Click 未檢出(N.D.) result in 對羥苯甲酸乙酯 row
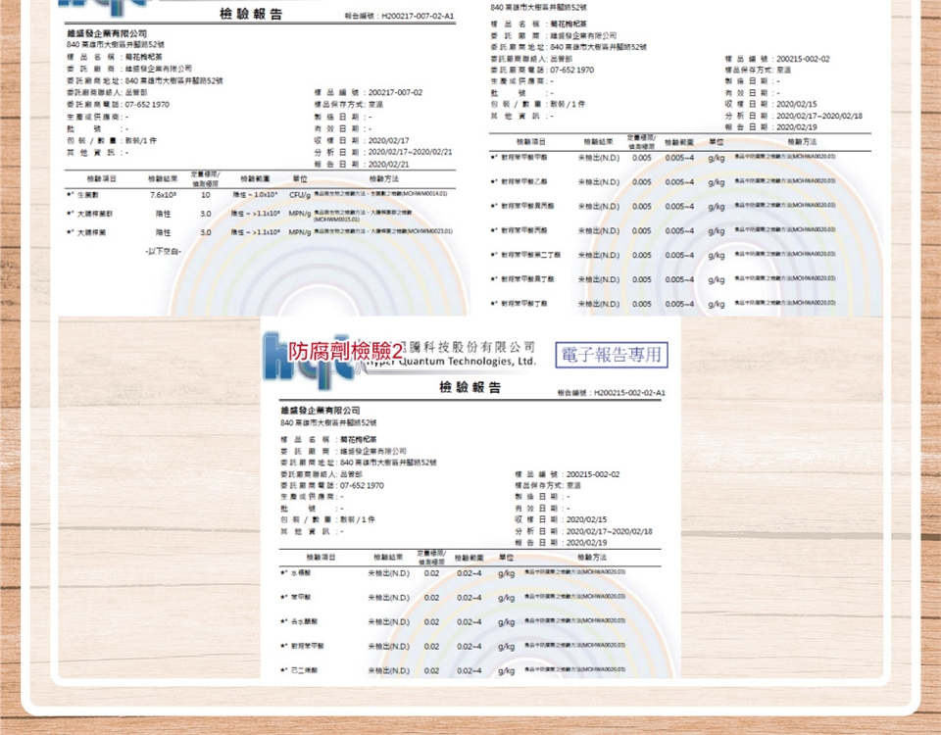Viewport: 941px width, 735px height. click(x=598, y=182)
